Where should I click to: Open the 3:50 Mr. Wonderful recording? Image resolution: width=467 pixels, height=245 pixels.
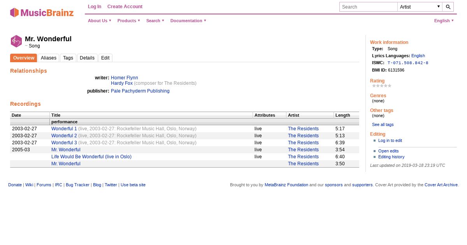[66, 164]
